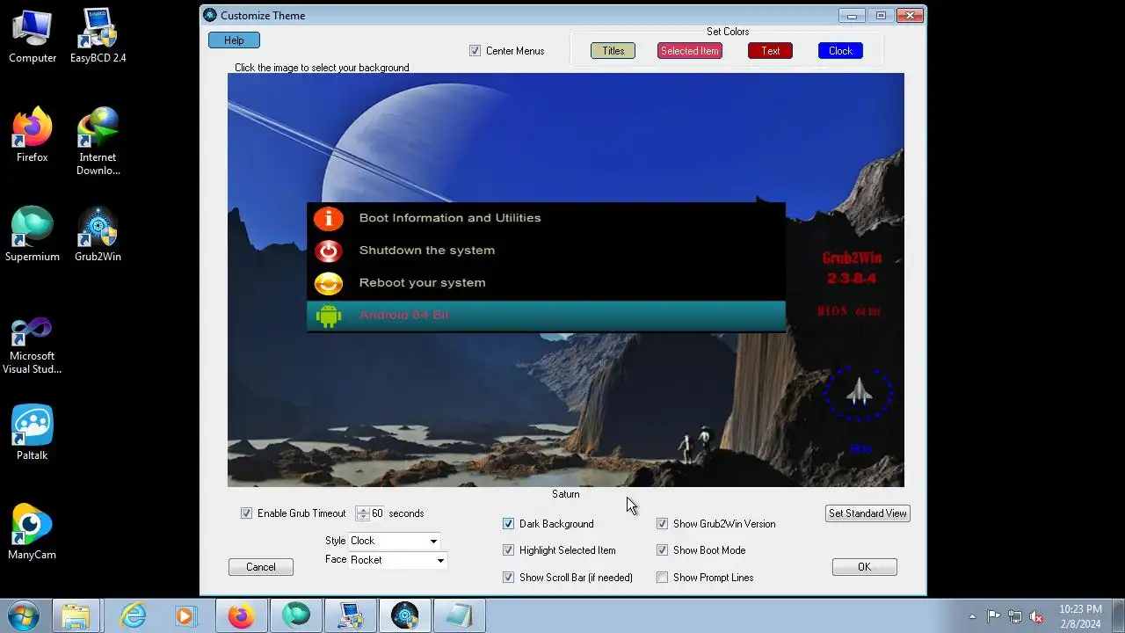1125x633 pixels.
Task: Open the Firefox desktop shortcut
Action: (x=33, y=135)
